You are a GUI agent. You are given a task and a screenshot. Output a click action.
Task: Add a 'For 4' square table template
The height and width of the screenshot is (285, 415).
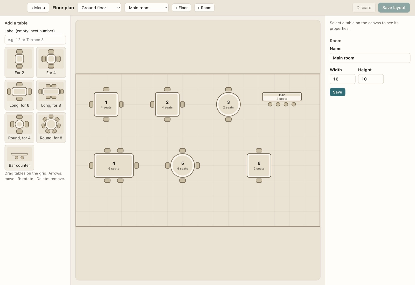pyautogui.click(x=51, y=62)
